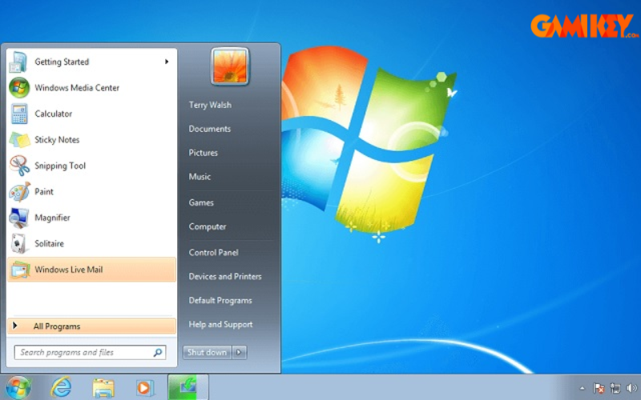This screenshot has height=400, width=641.
Task: Select the Paint text label
Action: pos(44,192)
